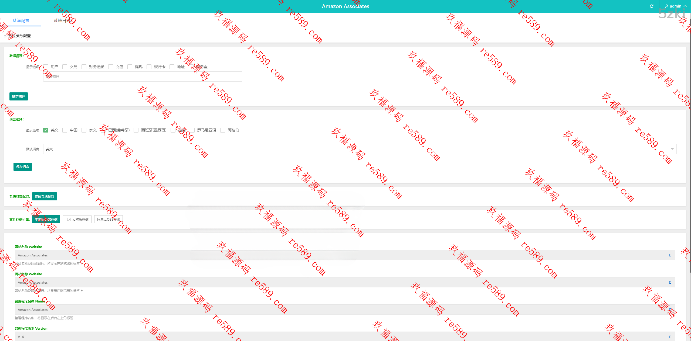Select 阿里云OSS存储 storage option

(109, 219)
